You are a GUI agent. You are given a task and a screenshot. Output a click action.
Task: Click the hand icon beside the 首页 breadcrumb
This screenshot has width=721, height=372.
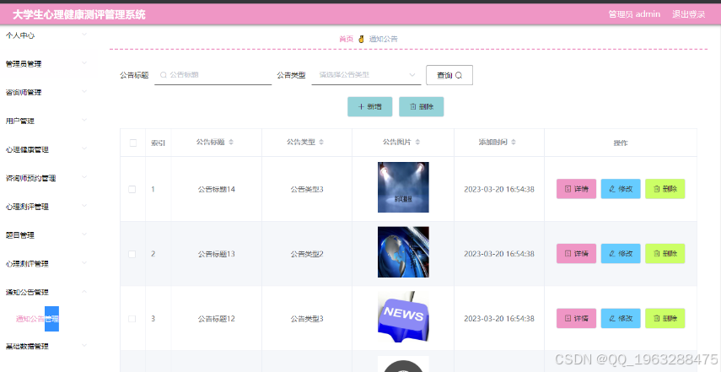pyautogui.click(x=361, y=39)
